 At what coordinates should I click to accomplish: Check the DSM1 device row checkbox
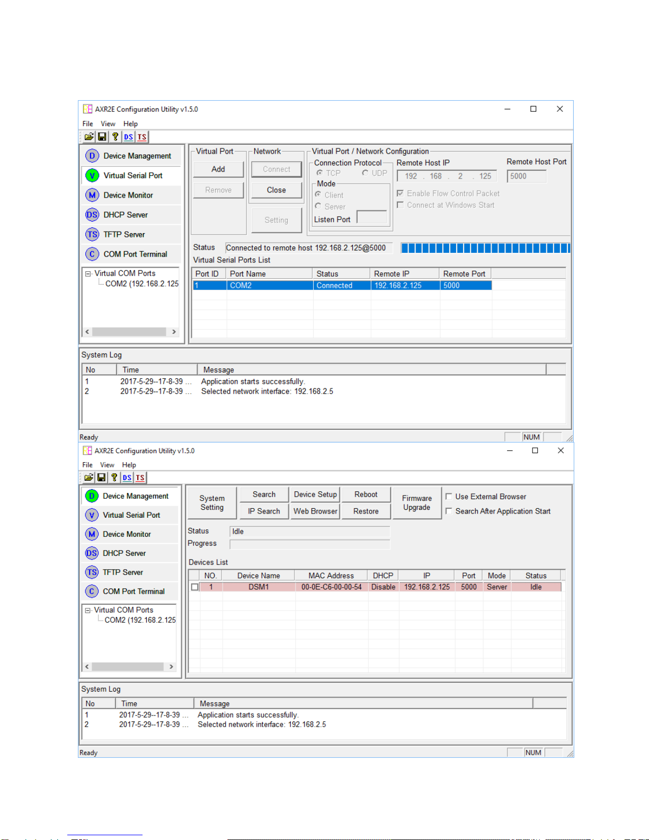click(x=195, y=587)
